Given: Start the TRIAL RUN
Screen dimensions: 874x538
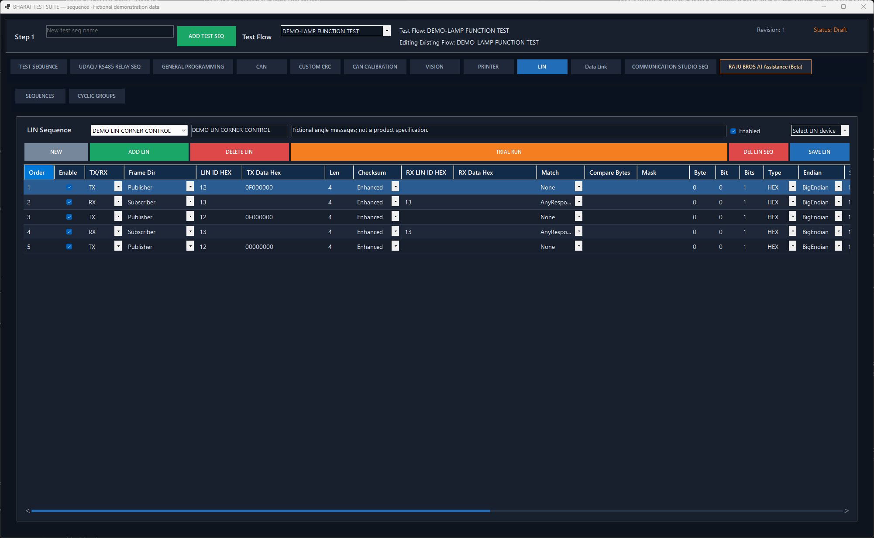Looking at the screenshot, I should click(509, 152).
